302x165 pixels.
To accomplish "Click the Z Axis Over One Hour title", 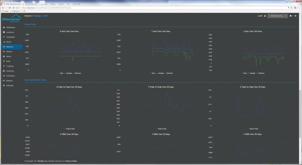I will point(252,31).
